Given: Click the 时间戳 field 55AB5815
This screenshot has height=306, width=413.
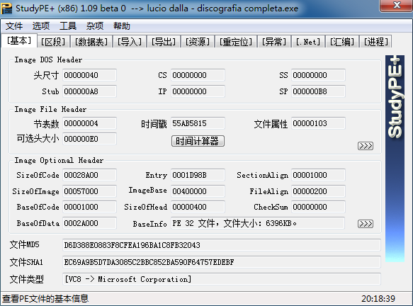Looking at the screenshot, I should 198,123.
